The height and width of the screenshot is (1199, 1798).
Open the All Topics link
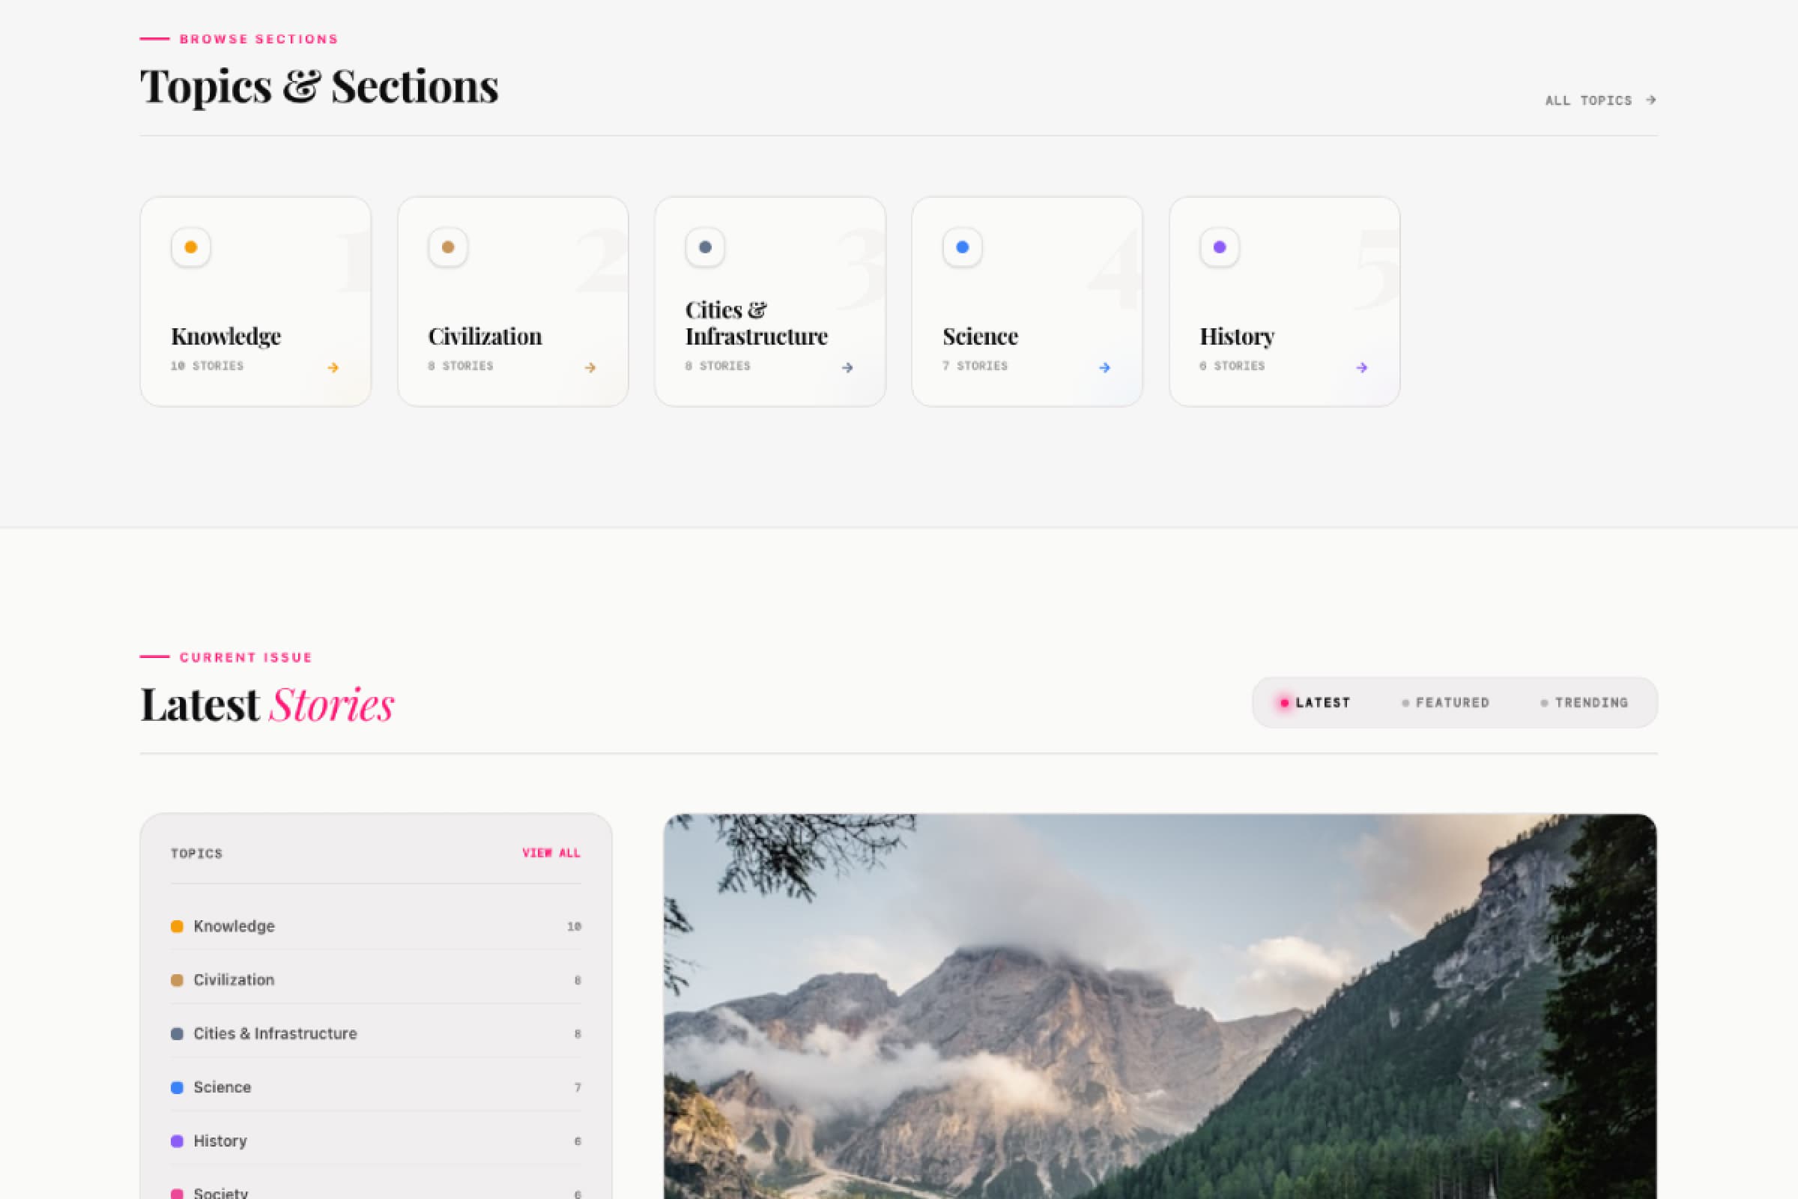pyautogui.click(x=1601, y=100)
